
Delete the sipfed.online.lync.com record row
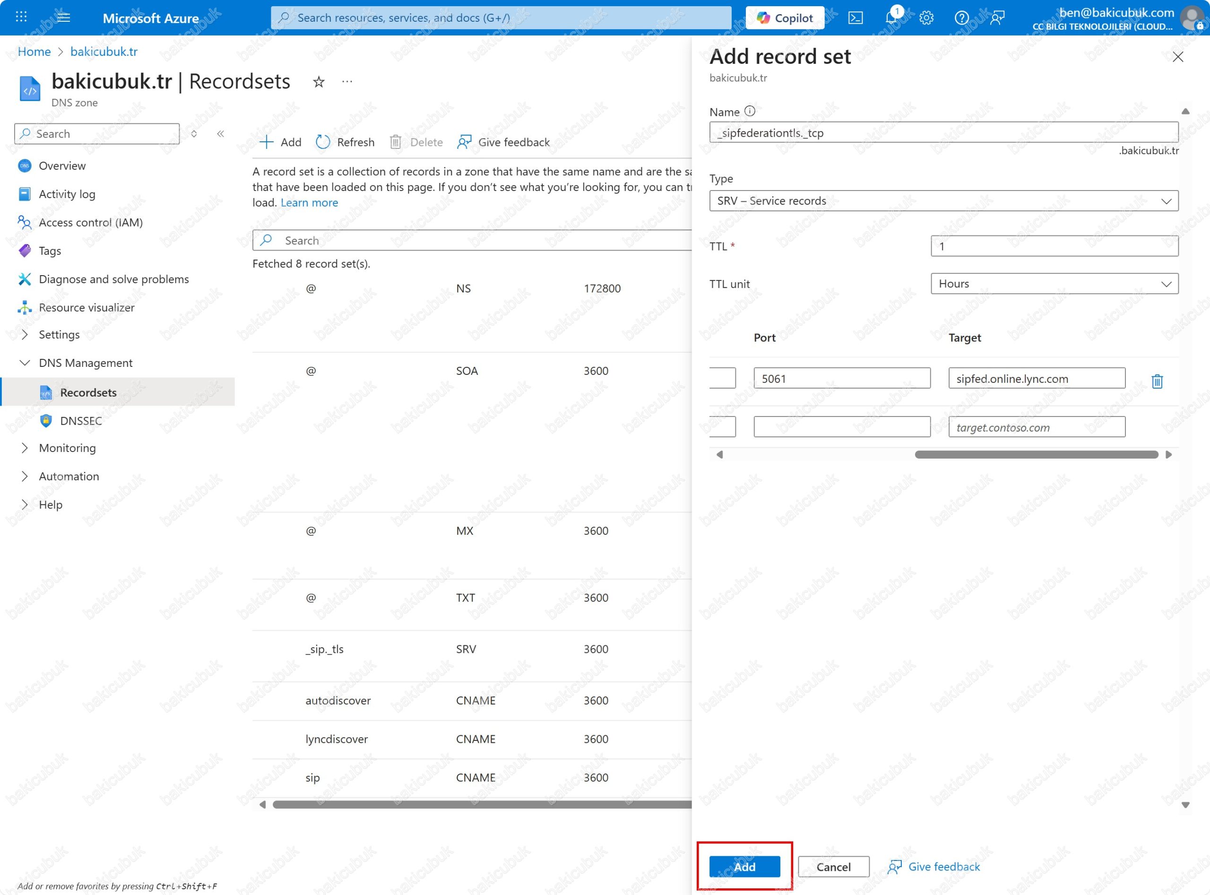[1157, 381]
